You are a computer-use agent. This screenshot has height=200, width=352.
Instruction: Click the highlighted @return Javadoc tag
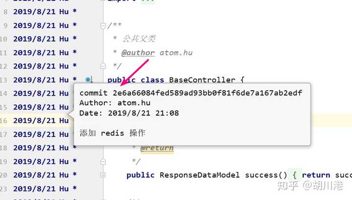point(157,148)
